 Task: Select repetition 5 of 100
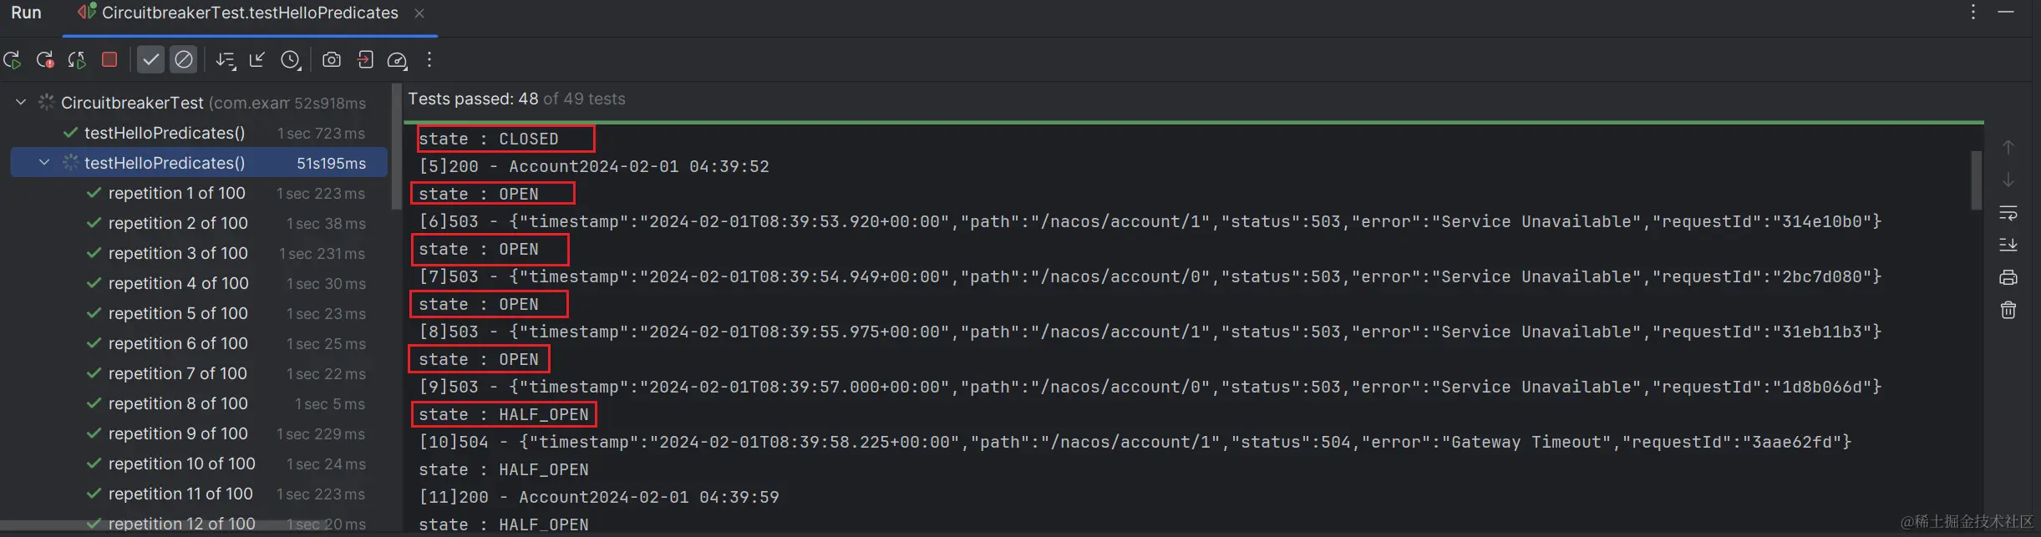click(178, 313)
